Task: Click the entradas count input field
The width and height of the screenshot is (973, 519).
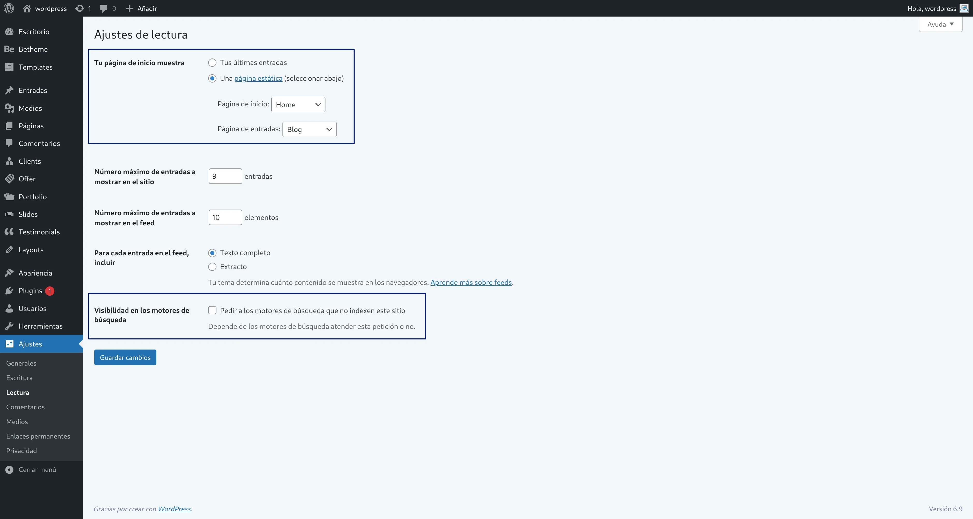Action: pos(225,176)
